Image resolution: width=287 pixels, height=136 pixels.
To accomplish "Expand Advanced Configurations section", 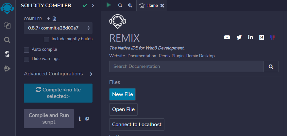I will 58,74.
